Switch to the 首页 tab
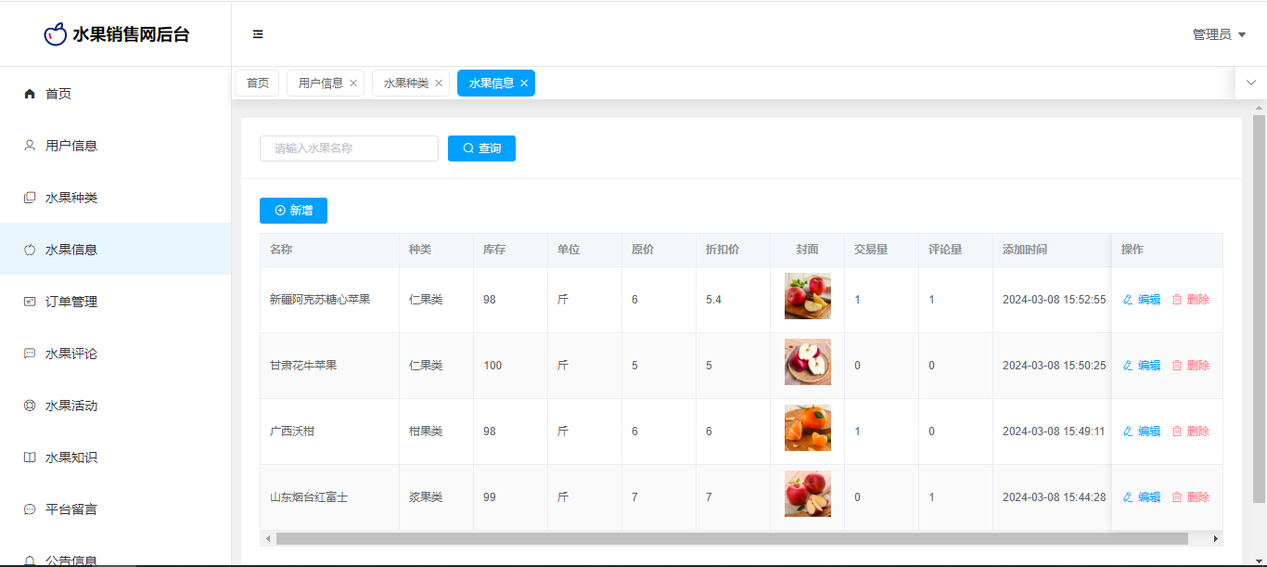This screenshot has width=1267, height=567. pos(258,84)
